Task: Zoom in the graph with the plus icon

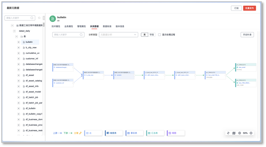Action: (x=240, y=133)
